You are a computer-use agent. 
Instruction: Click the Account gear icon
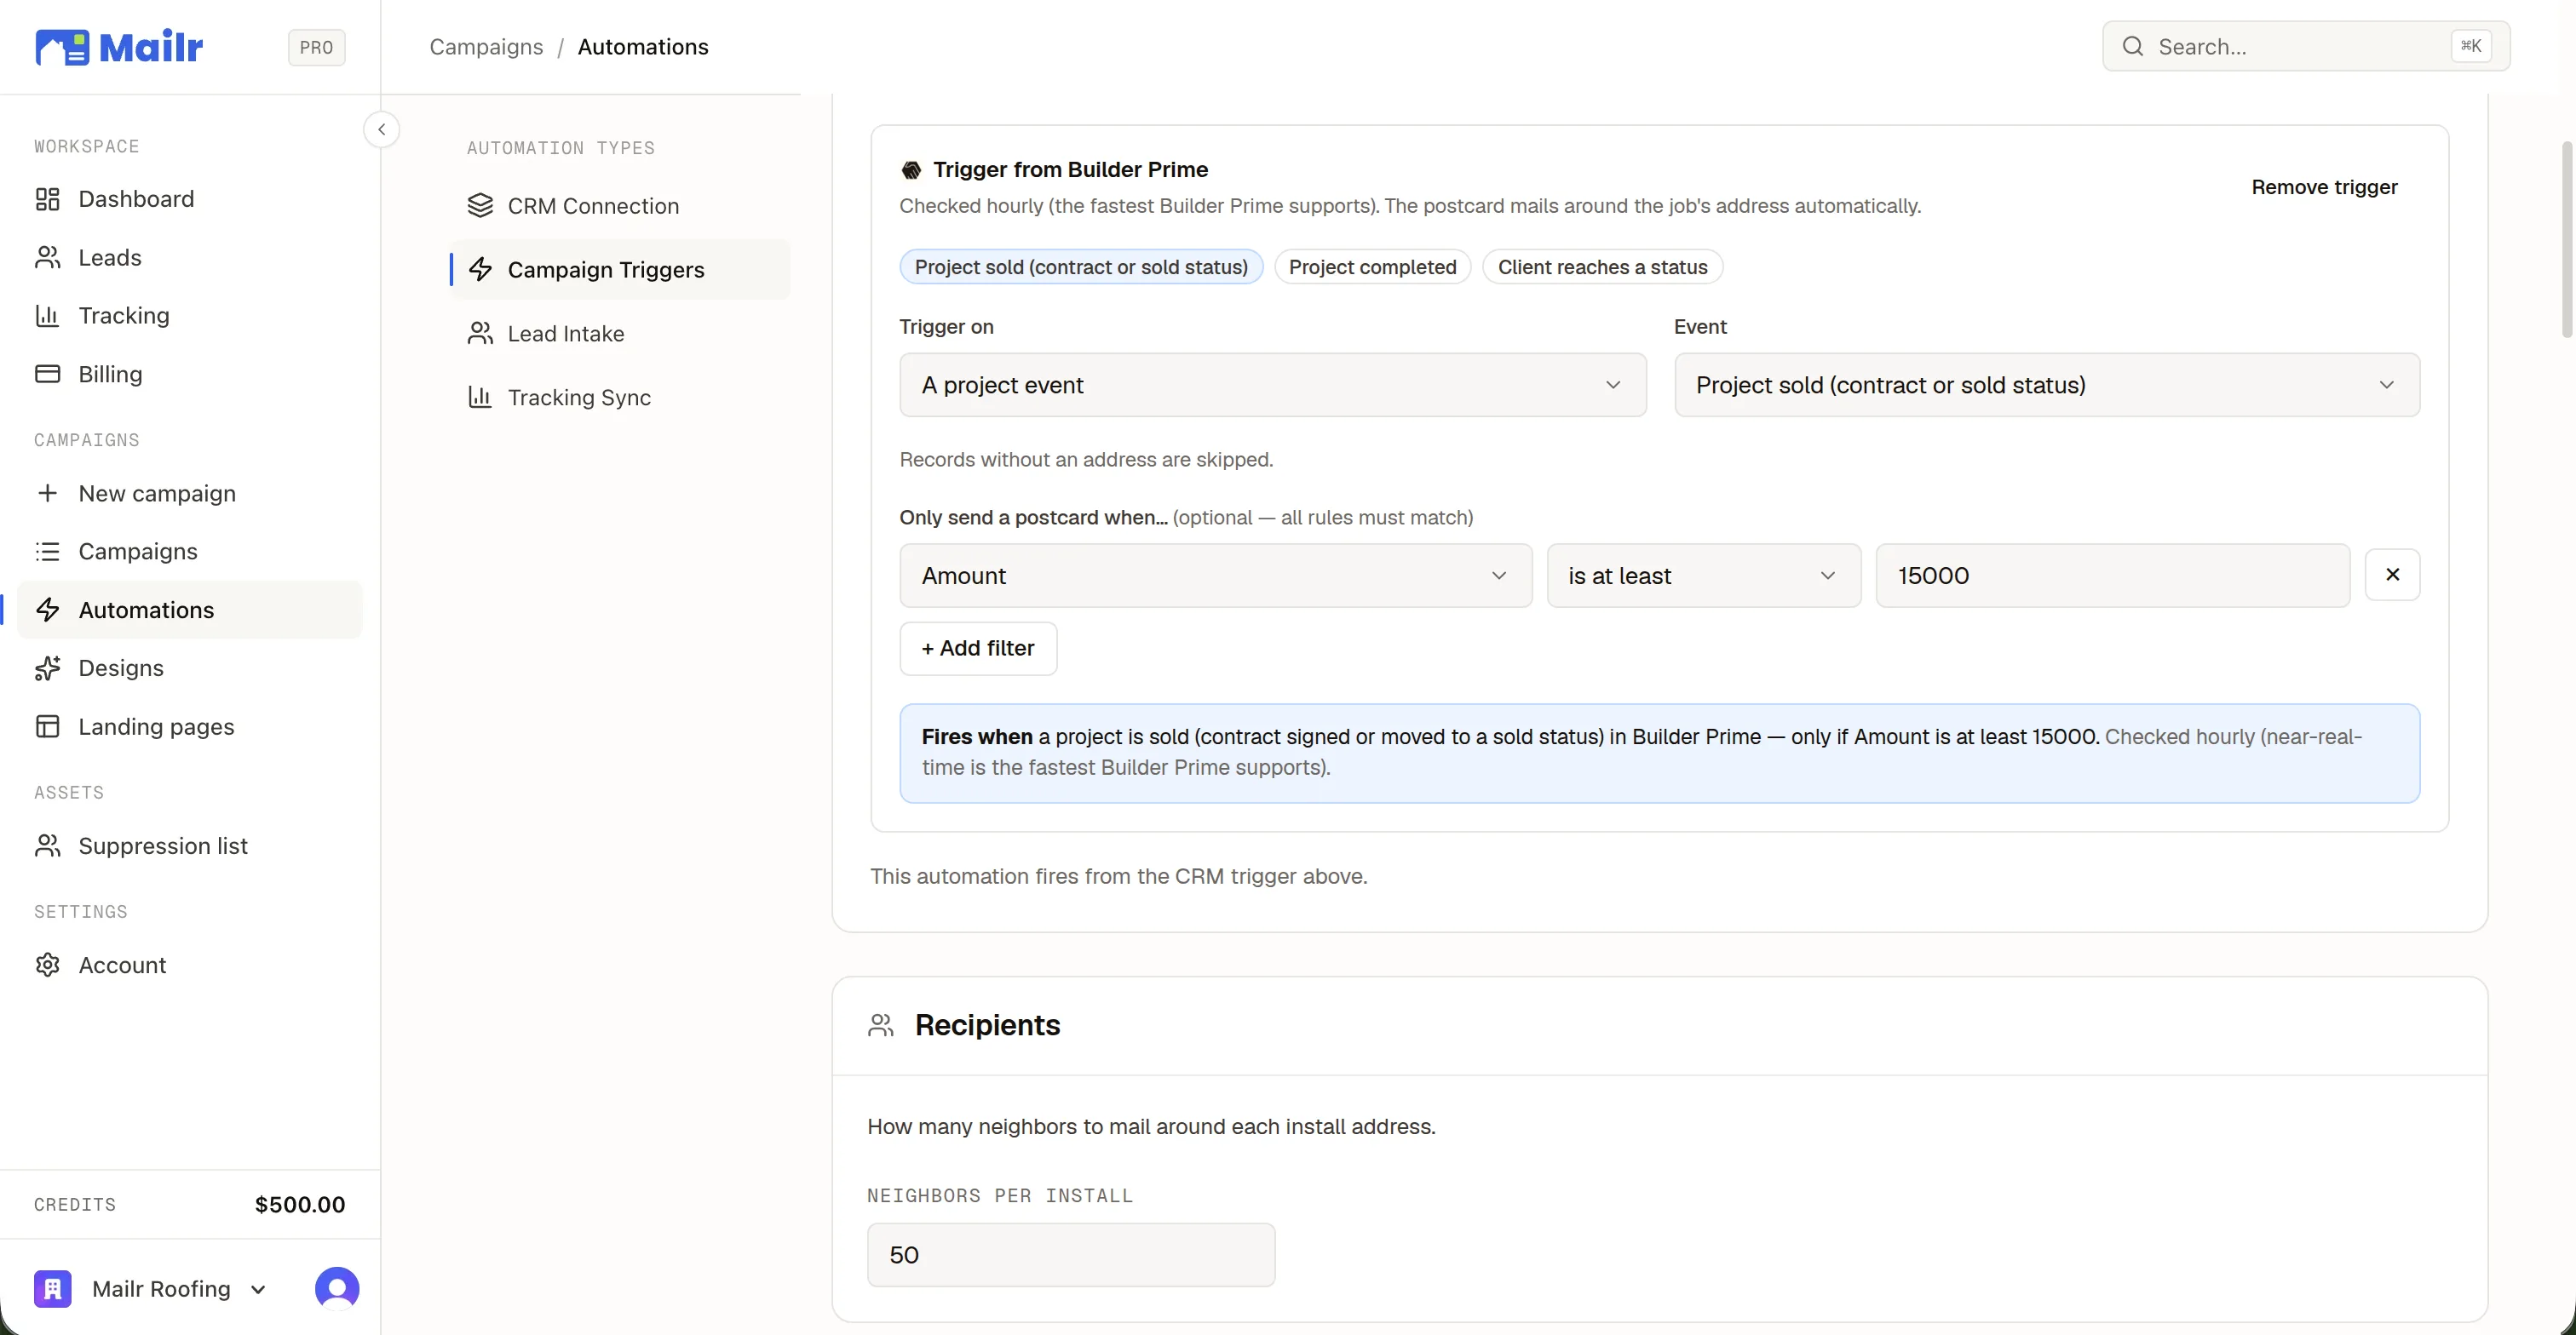point(47,965)
